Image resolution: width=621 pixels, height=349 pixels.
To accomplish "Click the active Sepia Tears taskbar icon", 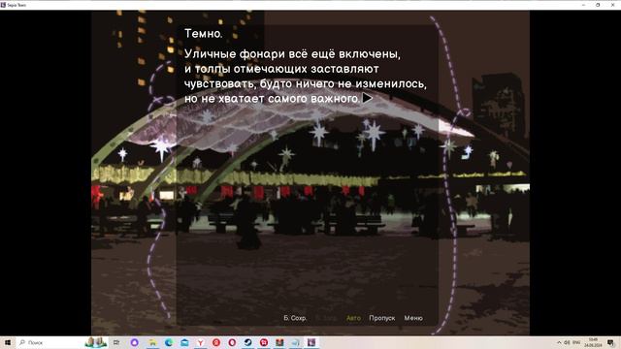I will (311, 342).
